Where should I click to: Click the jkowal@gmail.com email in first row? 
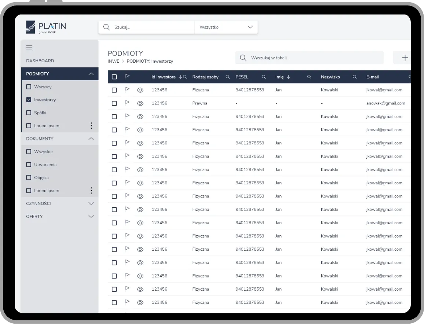384,90
